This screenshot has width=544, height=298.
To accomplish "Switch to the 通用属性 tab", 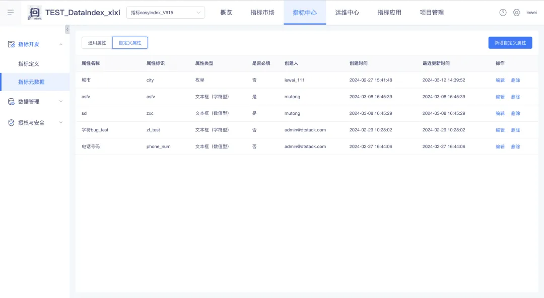I will 97,43.
